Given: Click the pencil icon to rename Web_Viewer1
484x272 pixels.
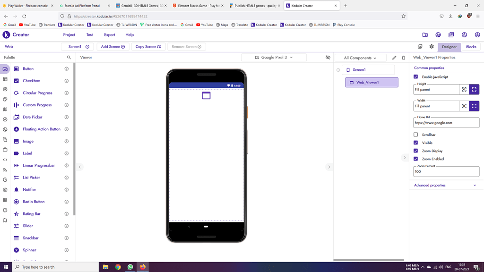Looking at the screenshot, I should tap(394, 57).
